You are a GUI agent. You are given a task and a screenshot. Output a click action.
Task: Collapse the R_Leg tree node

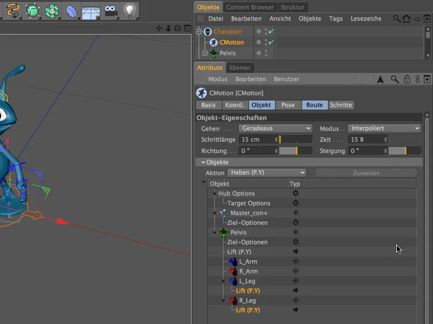[x=224, y=301]
